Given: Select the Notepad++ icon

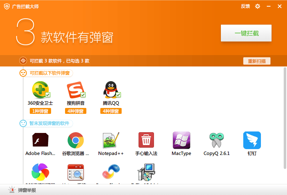Looking at the screenshot, I should (111, 140).
